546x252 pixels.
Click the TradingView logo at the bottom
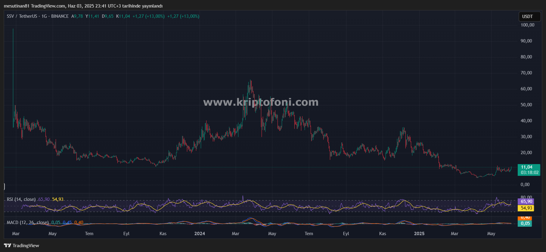point(22,245)
